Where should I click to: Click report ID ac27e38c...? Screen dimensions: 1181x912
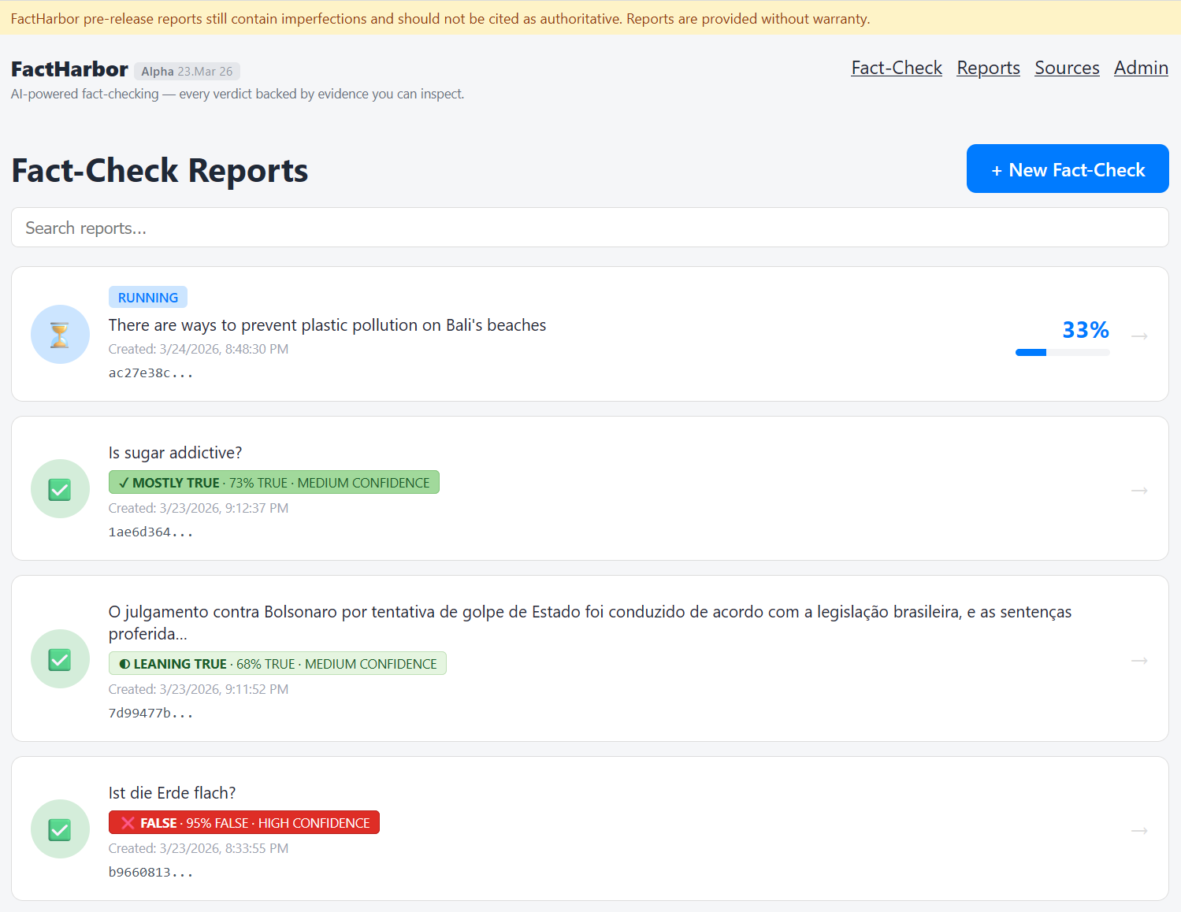pos(150,373)
